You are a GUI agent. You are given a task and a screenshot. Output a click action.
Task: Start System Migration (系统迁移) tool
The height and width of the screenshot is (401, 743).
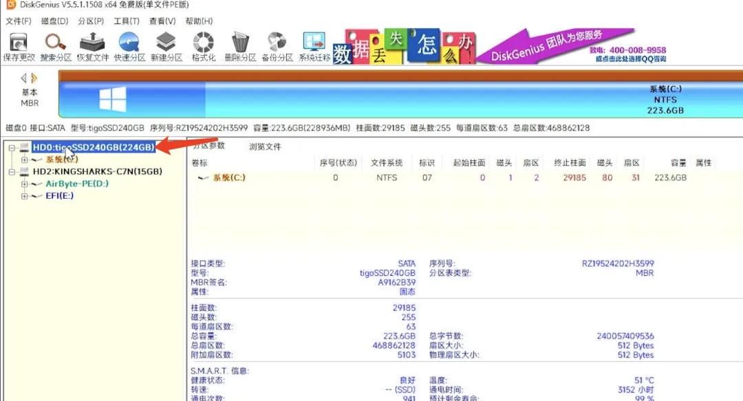(x=314, y=47)
